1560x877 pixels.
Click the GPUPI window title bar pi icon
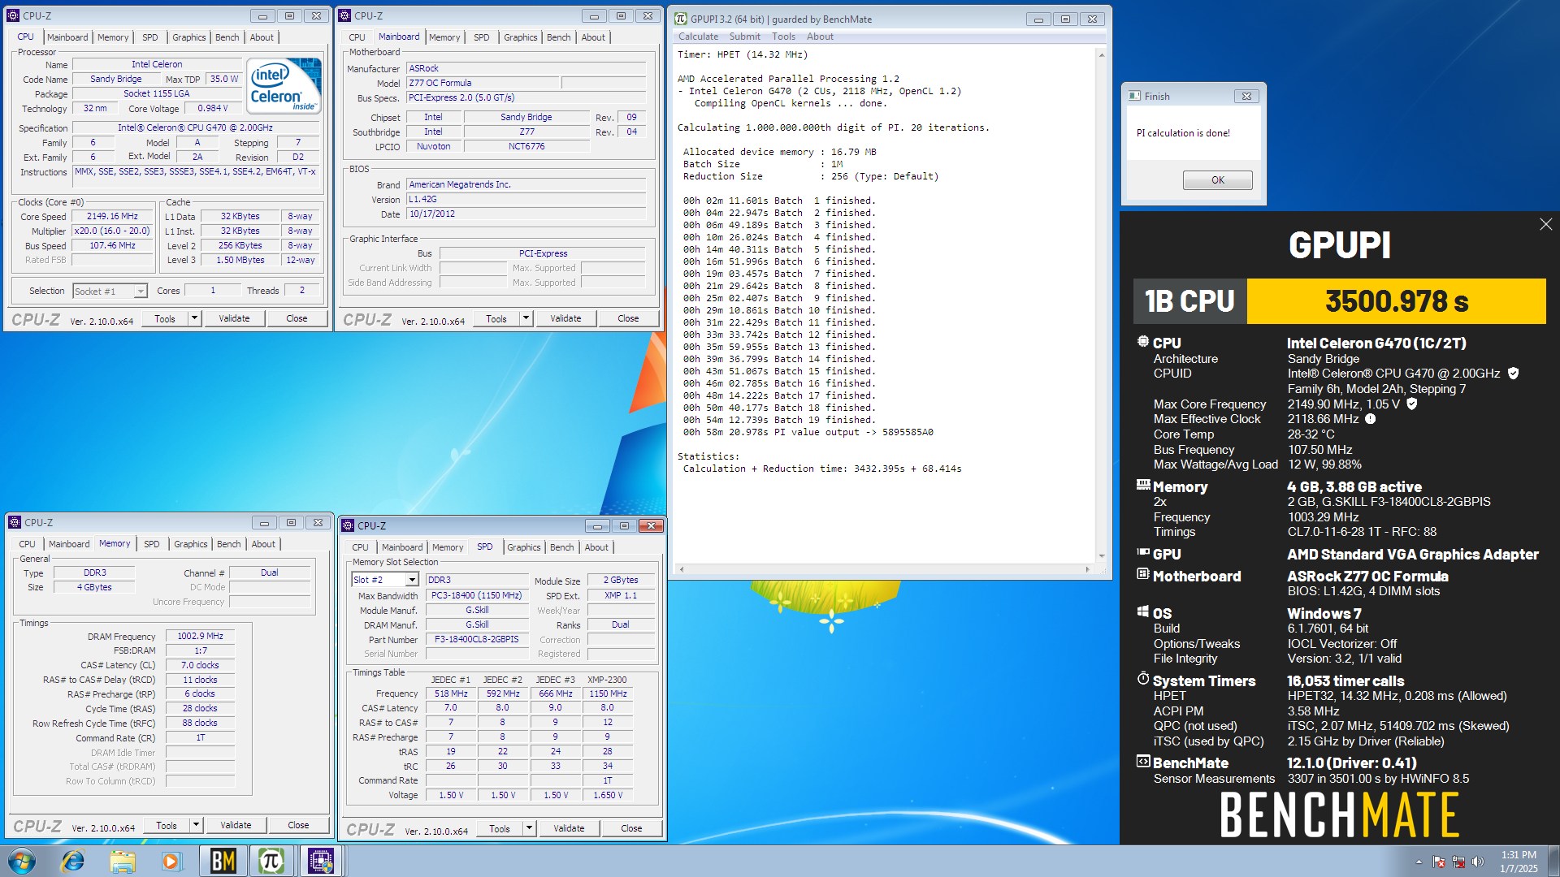[x=681, y=19]
